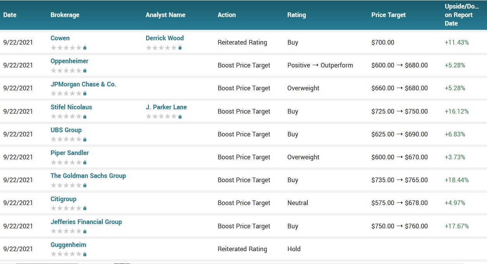Click the lock icon under Cowen

[85, 48]
